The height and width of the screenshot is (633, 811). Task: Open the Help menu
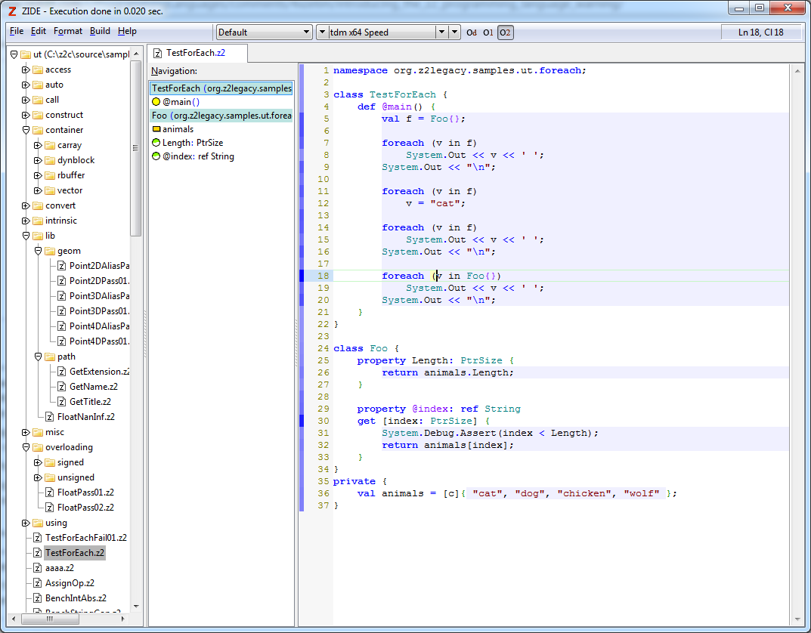coord(127,31)
